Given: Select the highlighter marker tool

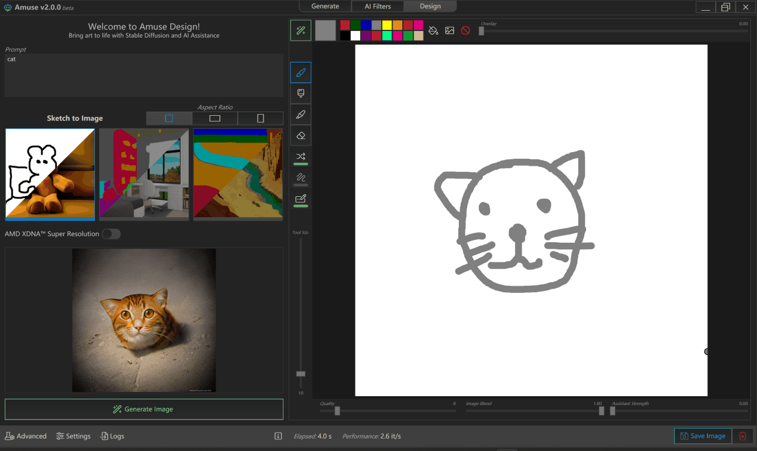Looking at the screenshot, I should pos(301,115).
